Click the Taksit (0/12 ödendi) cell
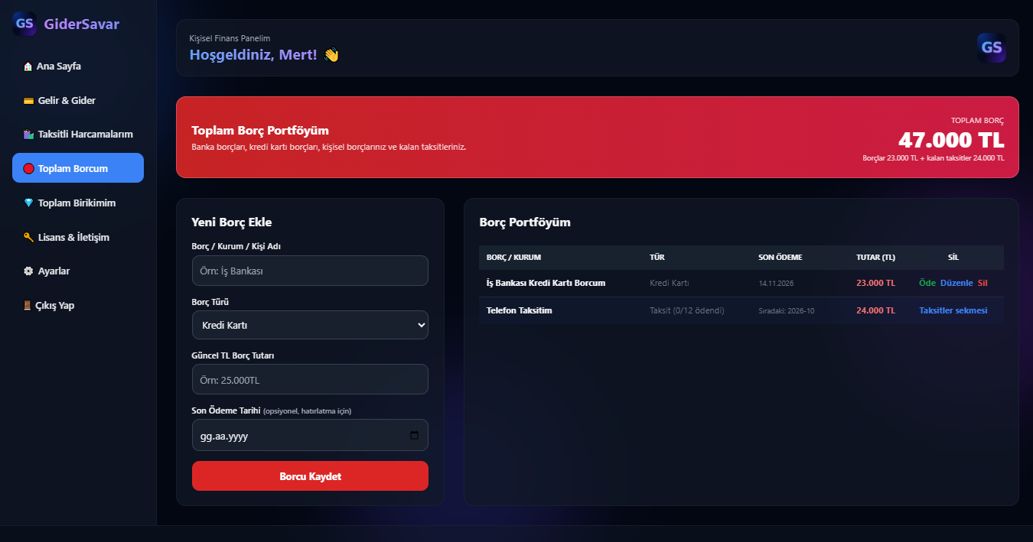Screen dimensions: 1033x542 pyautogui.click(x=686, y=310)
